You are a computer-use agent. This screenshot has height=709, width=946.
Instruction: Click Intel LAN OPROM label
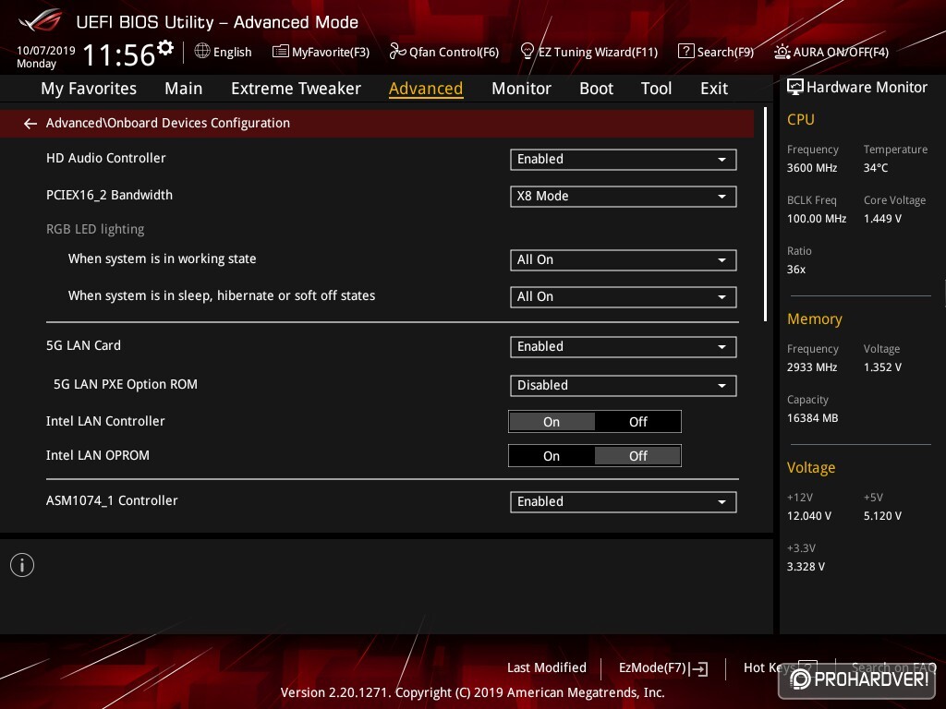pyautogui.click(x=98, y=455)
